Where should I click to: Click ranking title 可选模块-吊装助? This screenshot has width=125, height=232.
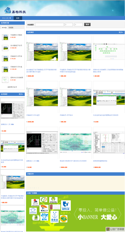16,35
